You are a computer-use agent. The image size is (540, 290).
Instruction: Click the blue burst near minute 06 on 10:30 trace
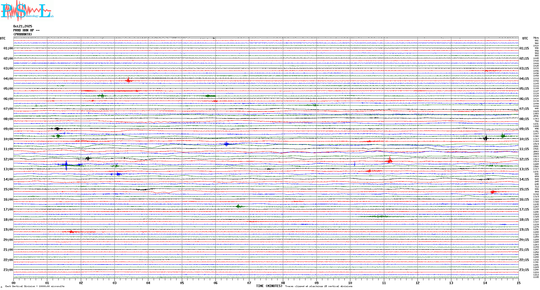[x=226, y=144]
